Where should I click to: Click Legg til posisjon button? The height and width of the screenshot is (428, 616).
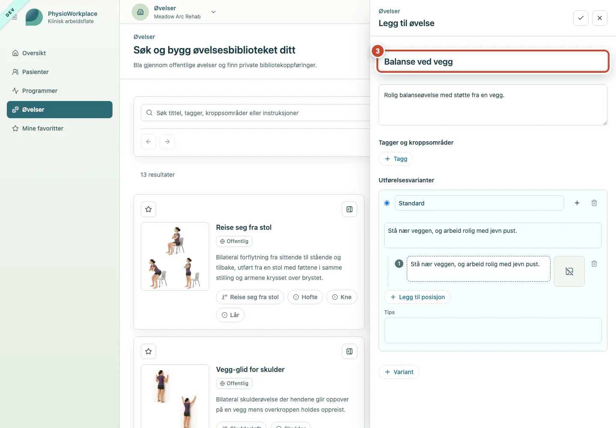coord(417,297)
